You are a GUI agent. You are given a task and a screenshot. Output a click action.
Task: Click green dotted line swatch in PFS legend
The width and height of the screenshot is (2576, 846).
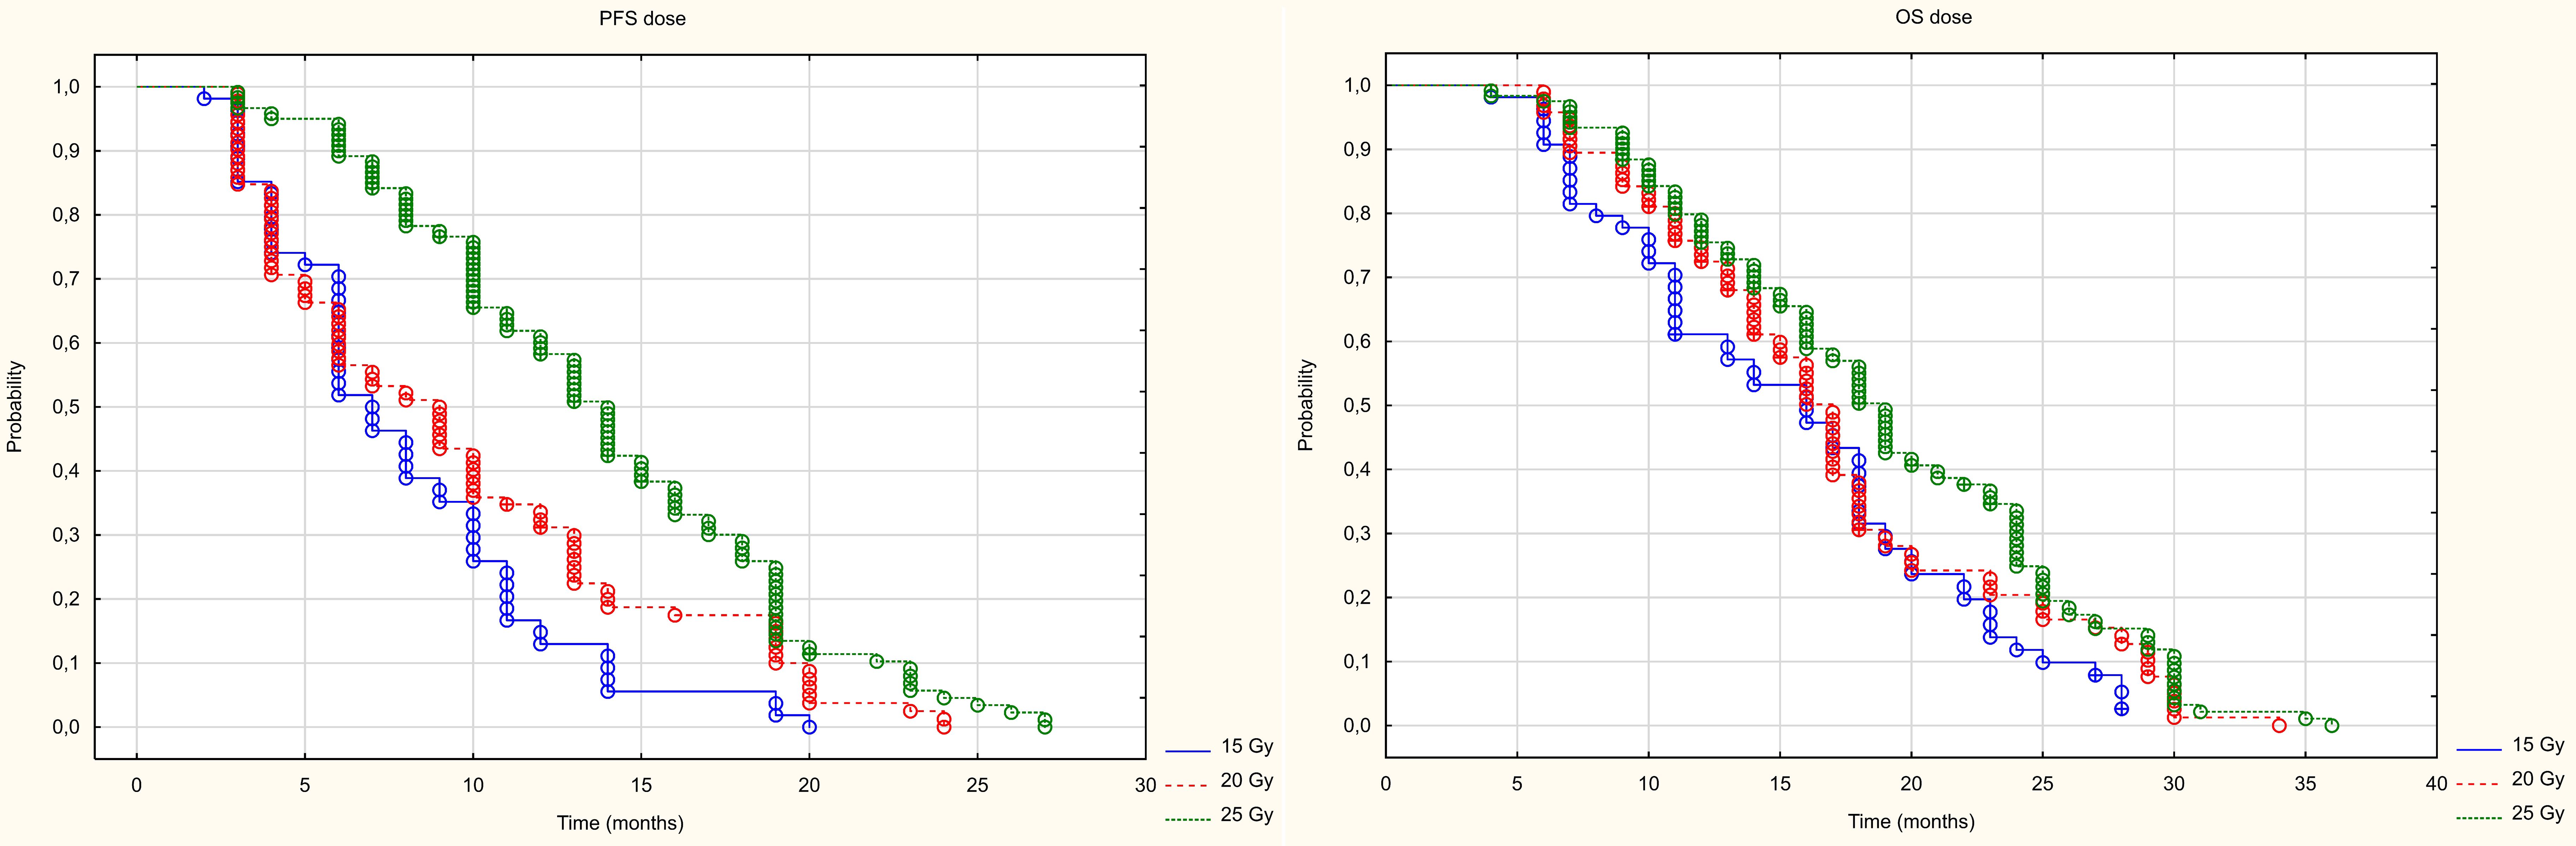[x=1188, y=819]
